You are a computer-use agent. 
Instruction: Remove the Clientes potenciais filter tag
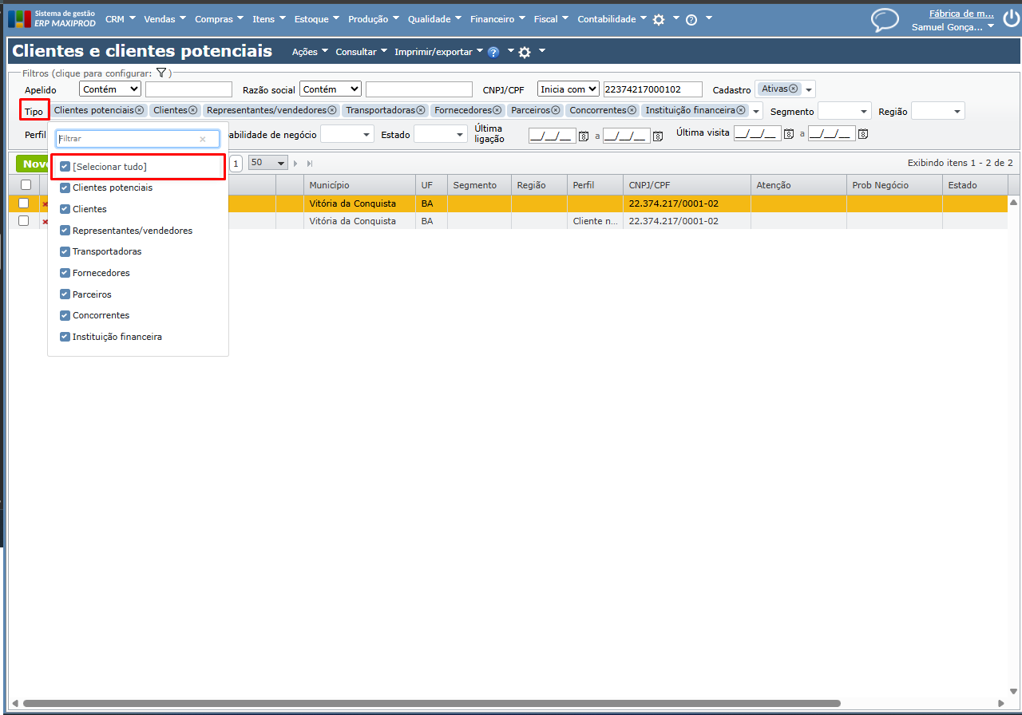pos(140,110)
